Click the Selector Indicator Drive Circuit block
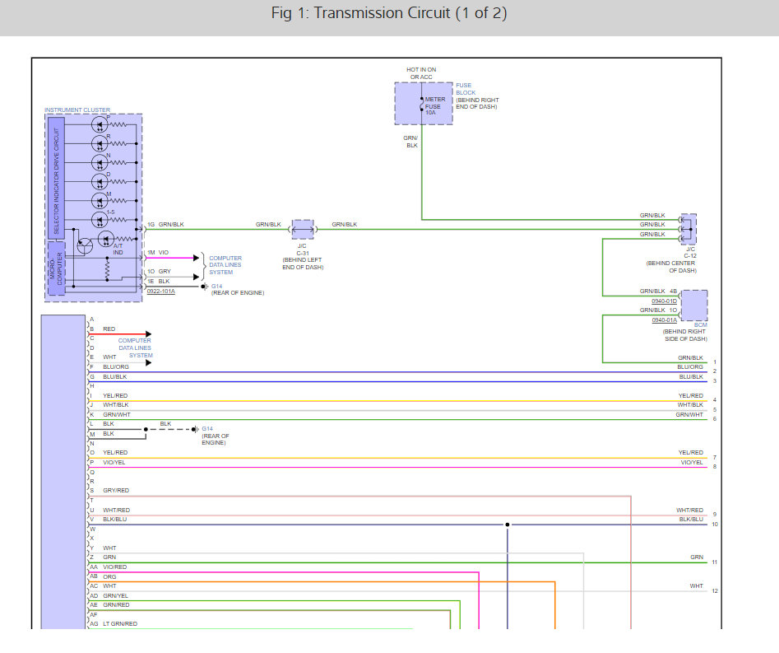 [56, 177]
